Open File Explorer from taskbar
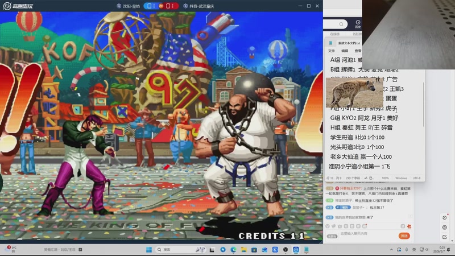This screenshot has height=256, width=455. (244, 250)
